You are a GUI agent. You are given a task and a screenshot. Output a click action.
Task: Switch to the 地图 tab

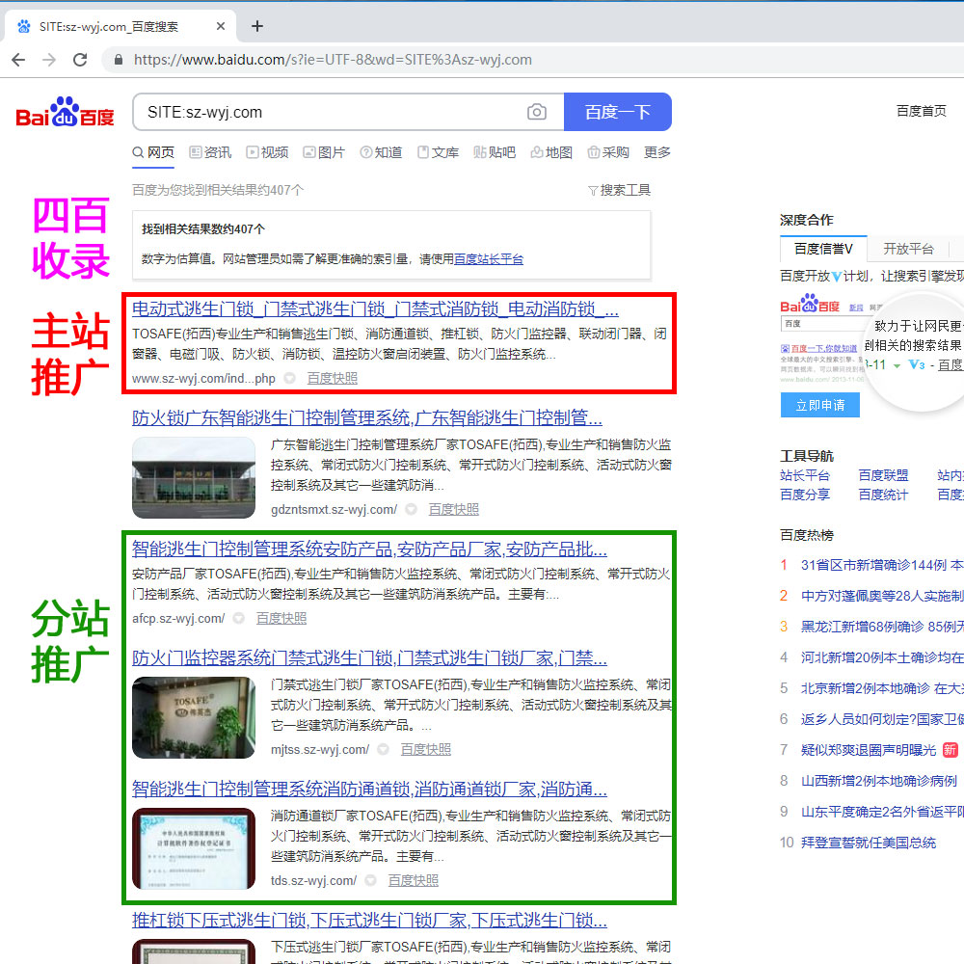(x=551, y=152)
